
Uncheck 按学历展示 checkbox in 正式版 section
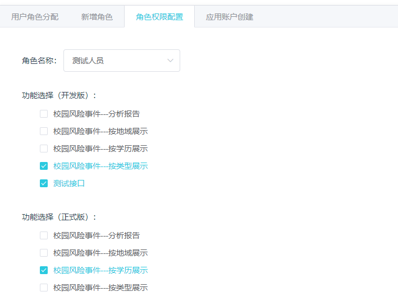tap(44, 270)
